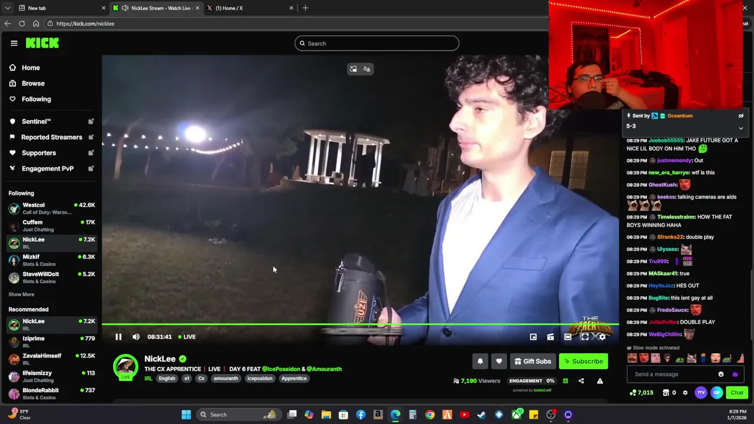Open emoji picker in chat input
Viewport: 754px width, 424px height.
click(721, 375)
